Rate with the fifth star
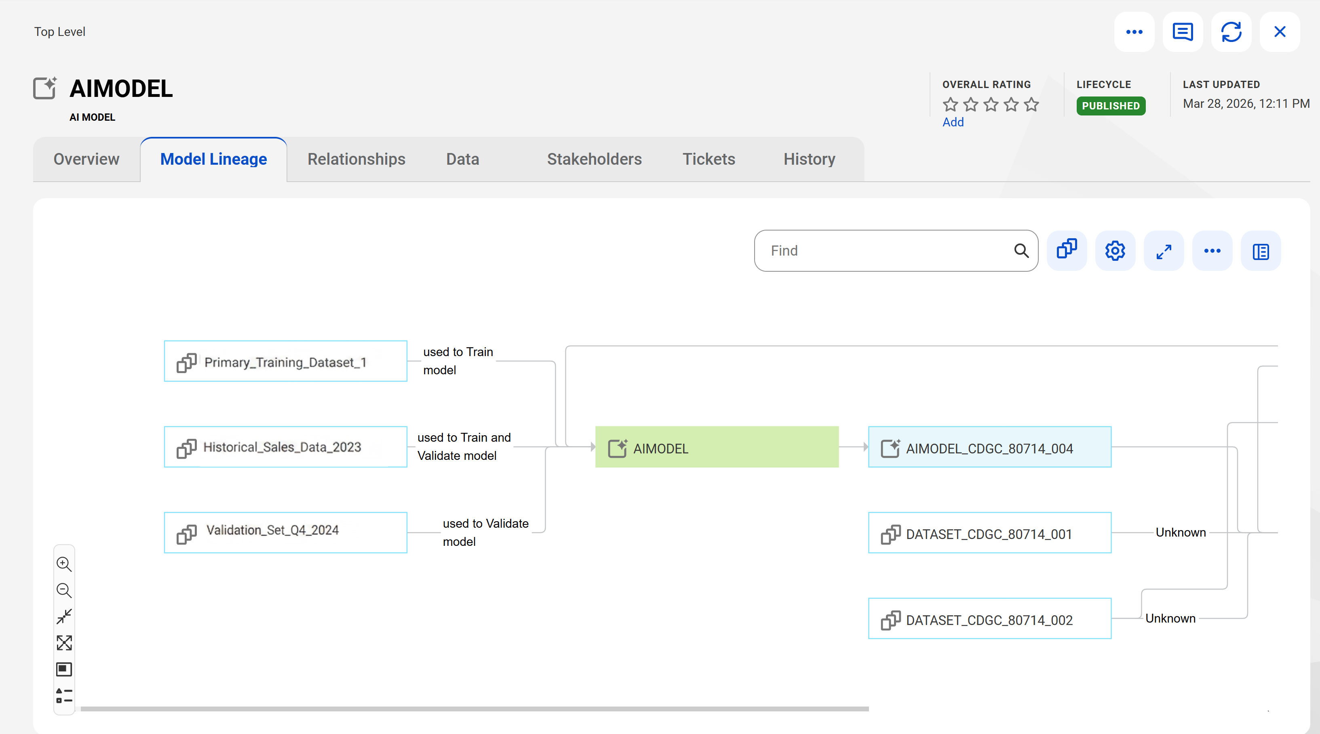Screen dimensions: 1320x734 tap(1031, 105)
